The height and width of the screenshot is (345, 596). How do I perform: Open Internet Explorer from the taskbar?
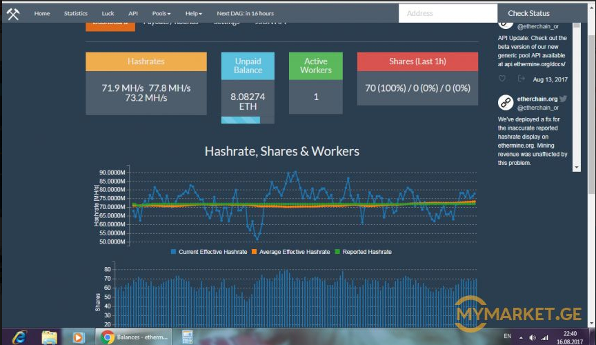[19, 337]
